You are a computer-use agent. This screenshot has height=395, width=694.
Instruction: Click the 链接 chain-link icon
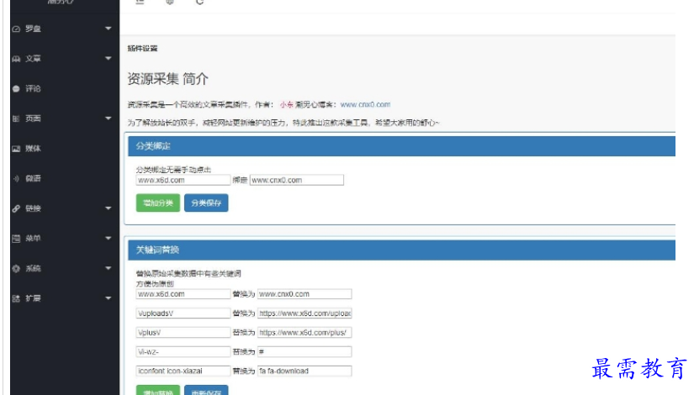pyautogui.click(x=16, y=208)
